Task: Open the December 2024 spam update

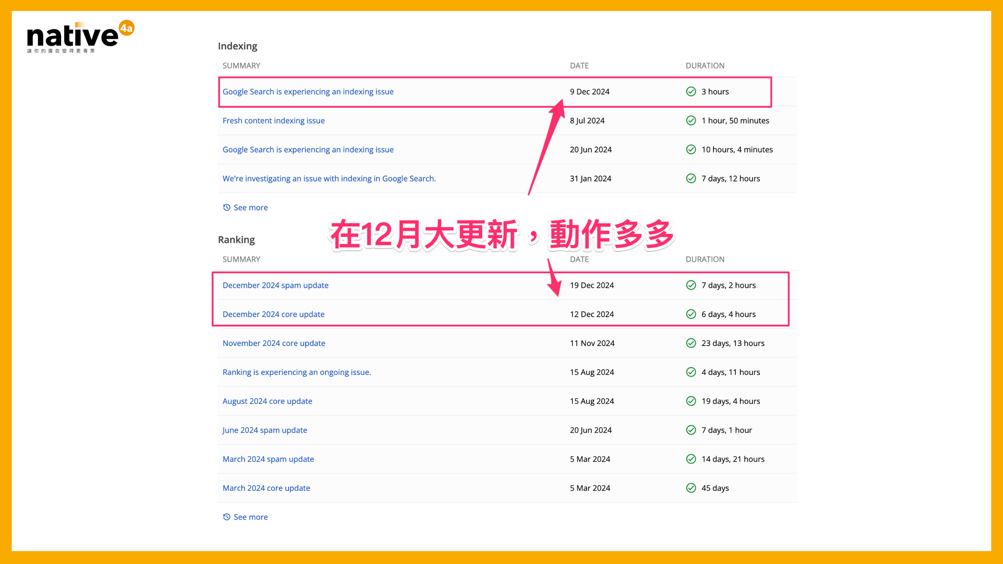Action: pyautogui.click(x=275, y=285)
